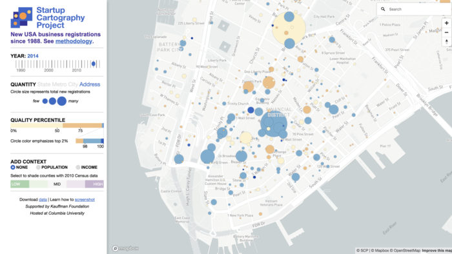Viewport: 452px width, 254px height.
Task: Click the Startup Cartography Project logo
Action: 21,17
